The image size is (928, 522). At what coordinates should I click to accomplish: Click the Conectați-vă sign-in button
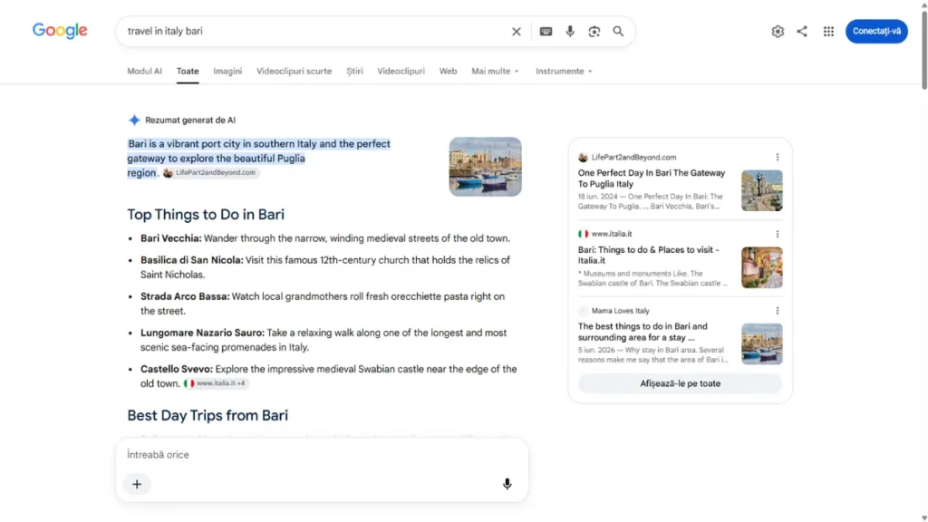point(876,32)
